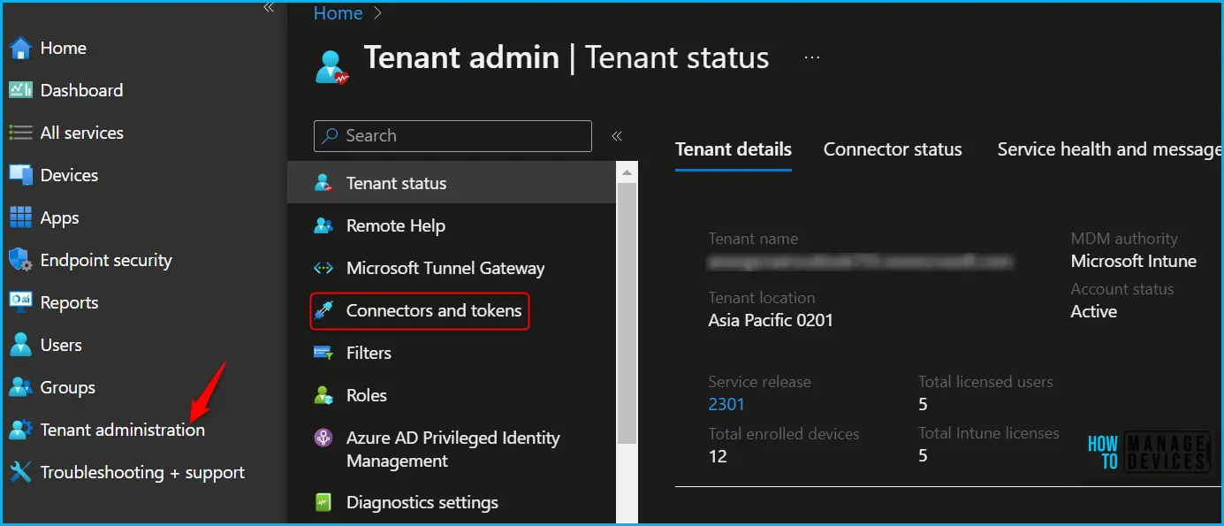Select the Endpoint security shield icon
This screenshot has width=1224, height=526.
click(20, 260)
